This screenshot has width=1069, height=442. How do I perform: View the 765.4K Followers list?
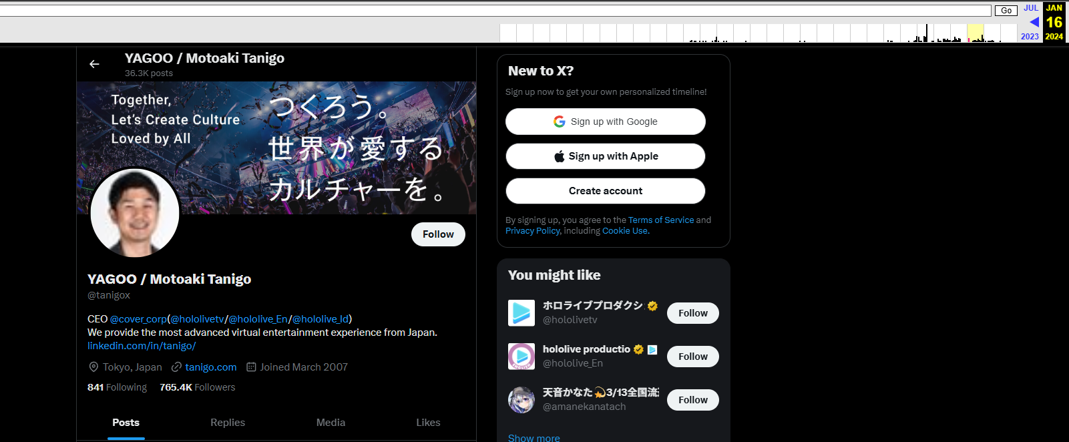click(197, 387)
